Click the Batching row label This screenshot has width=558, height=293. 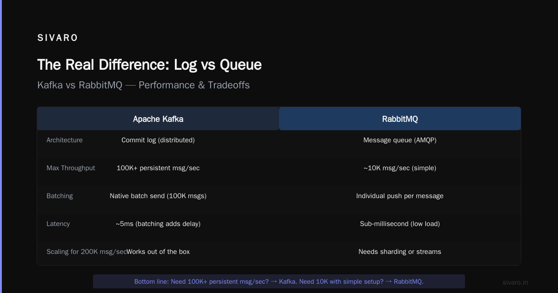(x=60, y=196)
